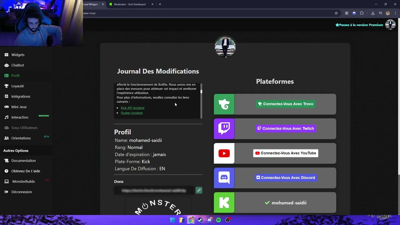The image size is (400, 225).
Task: Click the Mini-Jeux gamepad icon
Action: click(x=6, y=107)
